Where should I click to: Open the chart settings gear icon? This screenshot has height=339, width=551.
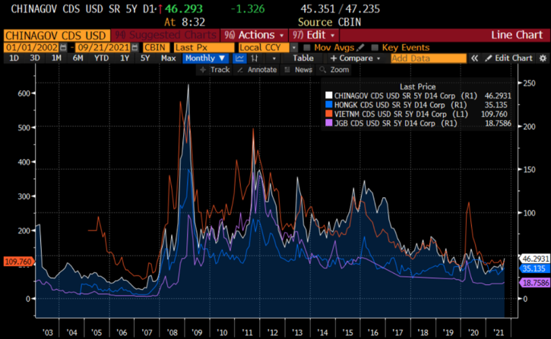click(x=541, y=58)
